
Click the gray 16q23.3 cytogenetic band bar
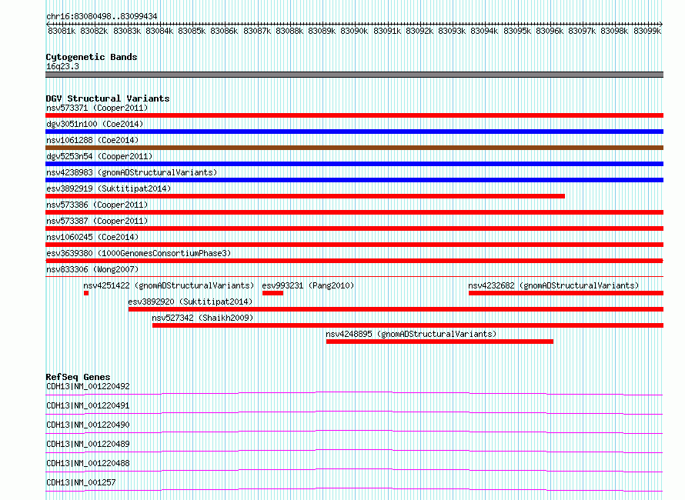pos(354,75)
